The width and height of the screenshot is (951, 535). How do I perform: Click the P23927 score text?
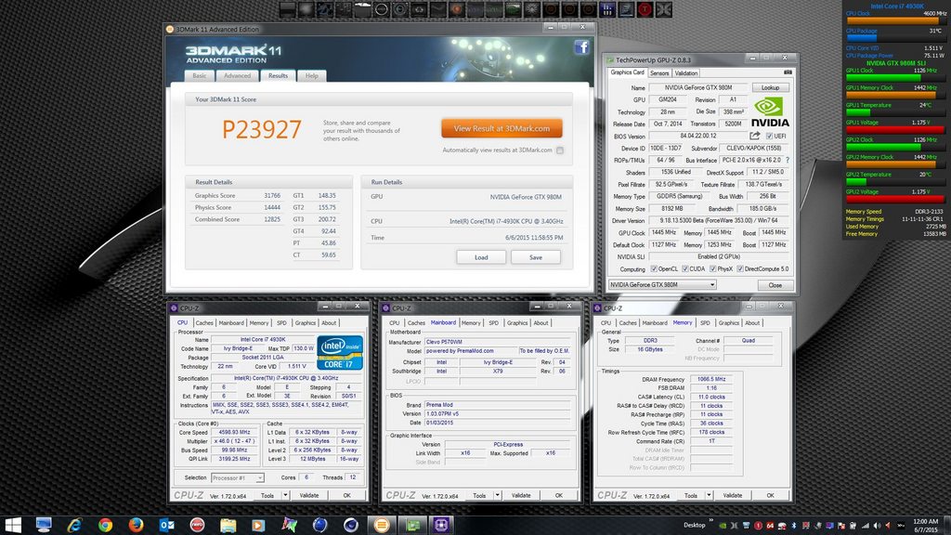261,129
